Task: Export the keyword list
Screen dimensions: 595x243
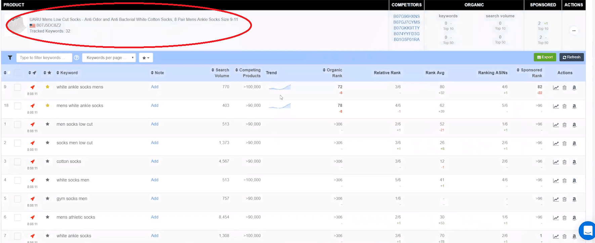Action: (x=545, y=57)
